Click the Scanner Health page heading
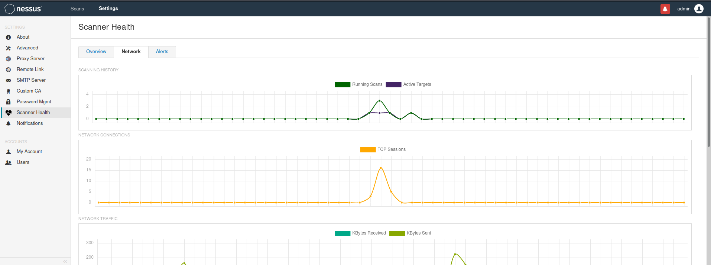 [x=106, y=27]
